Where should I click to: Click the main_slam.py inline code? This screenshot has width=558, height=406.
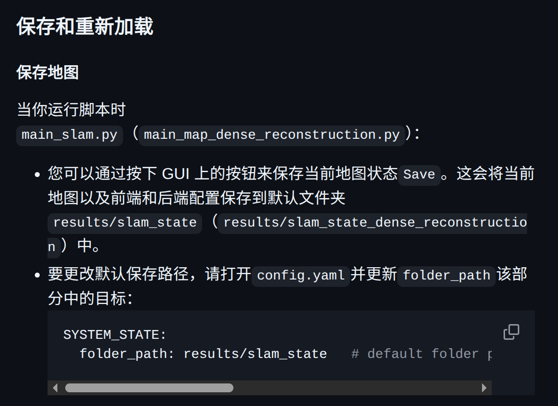pos(70,135)
